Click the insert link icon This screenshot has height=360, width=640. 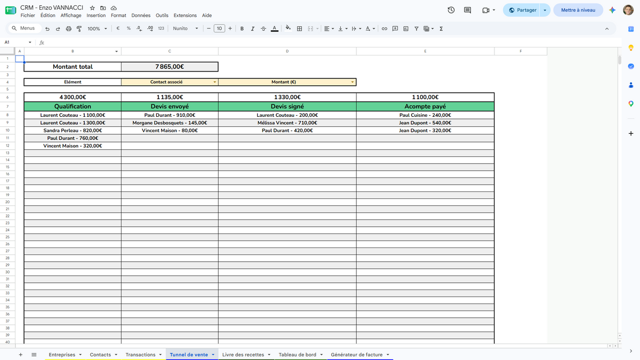click(x=384, y=28)
